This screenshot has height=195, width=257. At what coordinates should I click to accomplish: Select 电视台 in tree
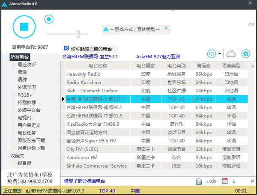click(24, 118)
